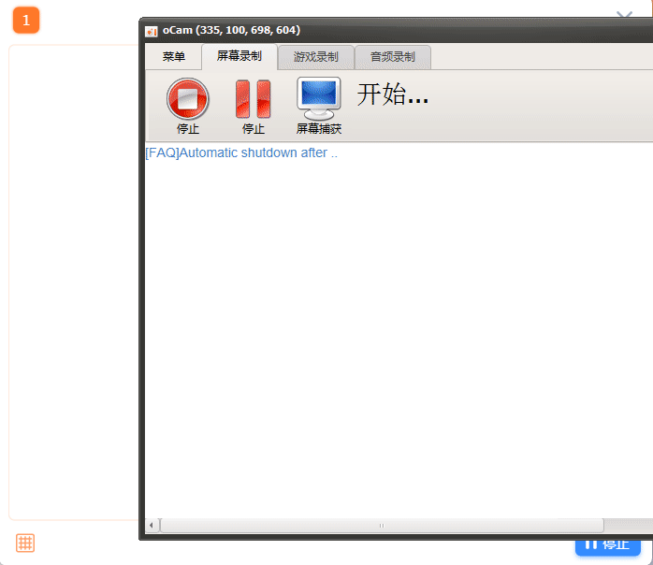Click the horizontal scrollbar thumb
The width and height of the screenshot is (653, 565).
[x=382, y=526]
